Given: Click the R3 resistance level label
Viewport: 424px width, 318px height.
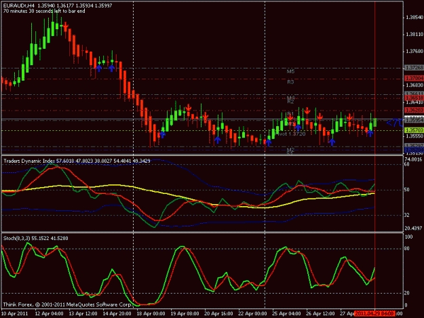Looking at the screenshot, I should [x=290, y=82].
